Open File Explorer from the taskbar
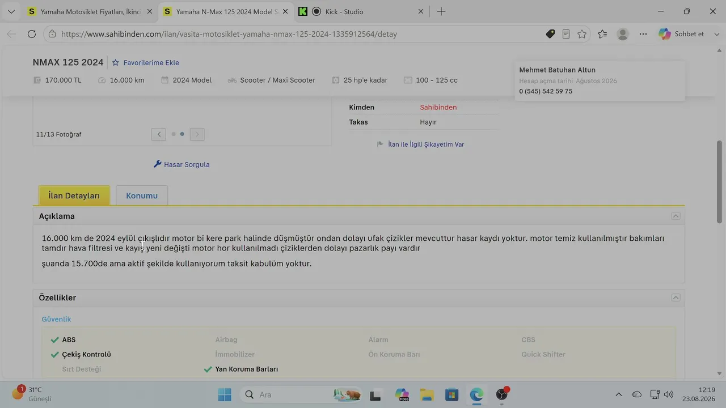This screenshot has width=726, height=408. tap(427, 394)
